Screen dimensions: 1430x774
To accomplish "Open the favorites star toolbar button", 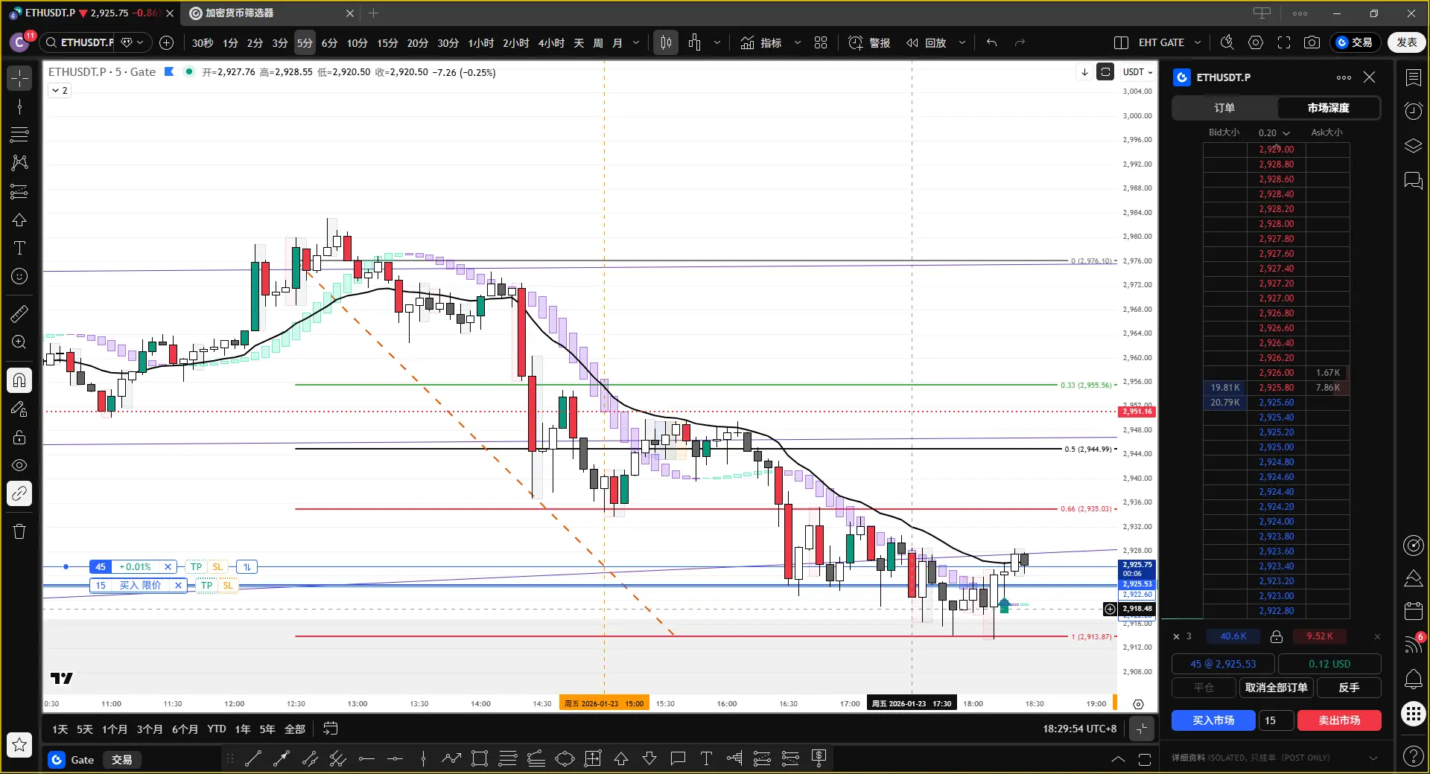I will (x=19, y=744).
